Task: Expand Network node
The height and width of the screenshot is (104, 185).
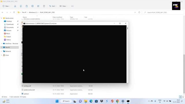Action: 1,51
